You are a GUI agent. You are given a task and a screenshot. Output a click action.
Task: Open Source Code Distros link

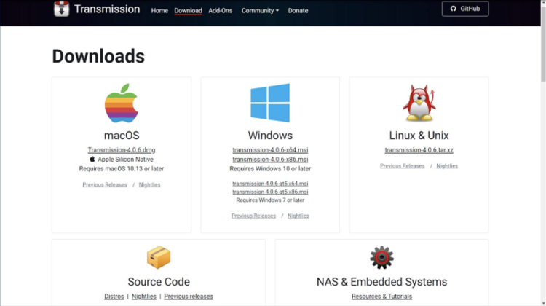[114, 297]
